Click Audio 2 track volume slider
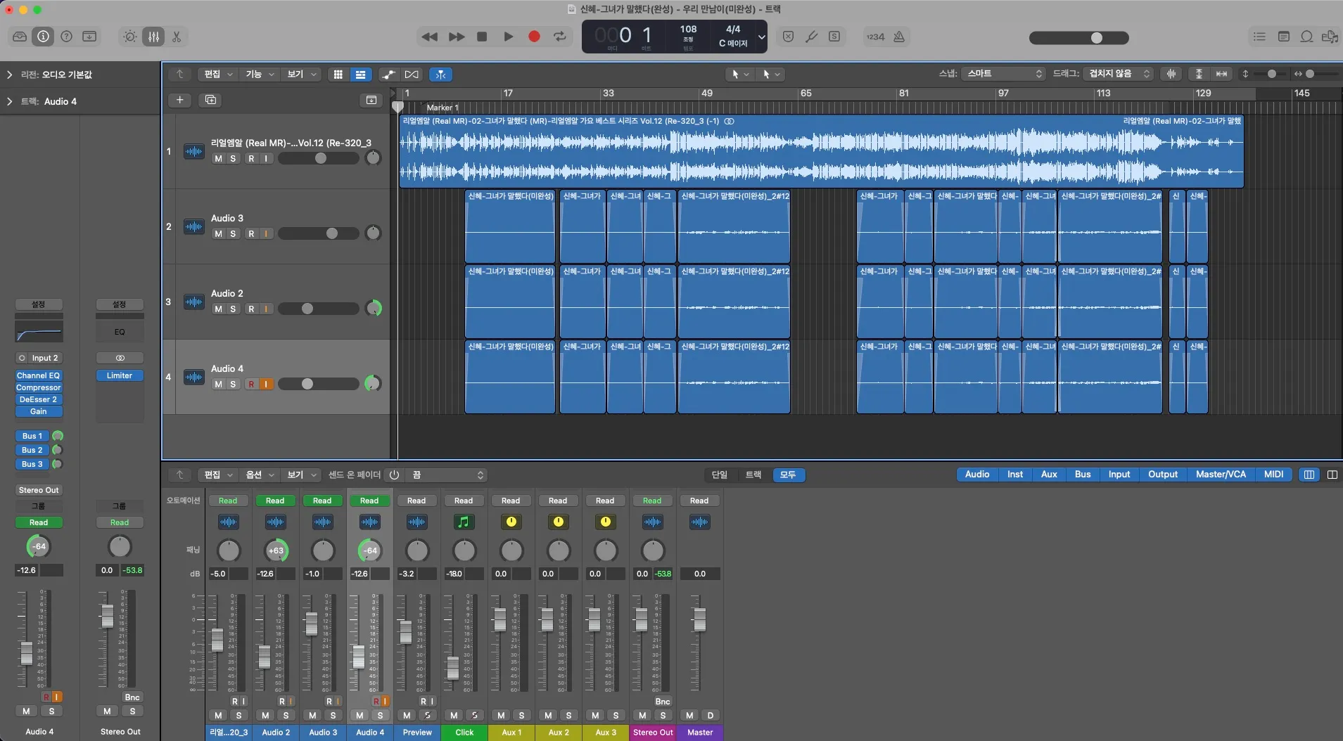Viewport: 1343px width, 741px height. pos(319,309)
